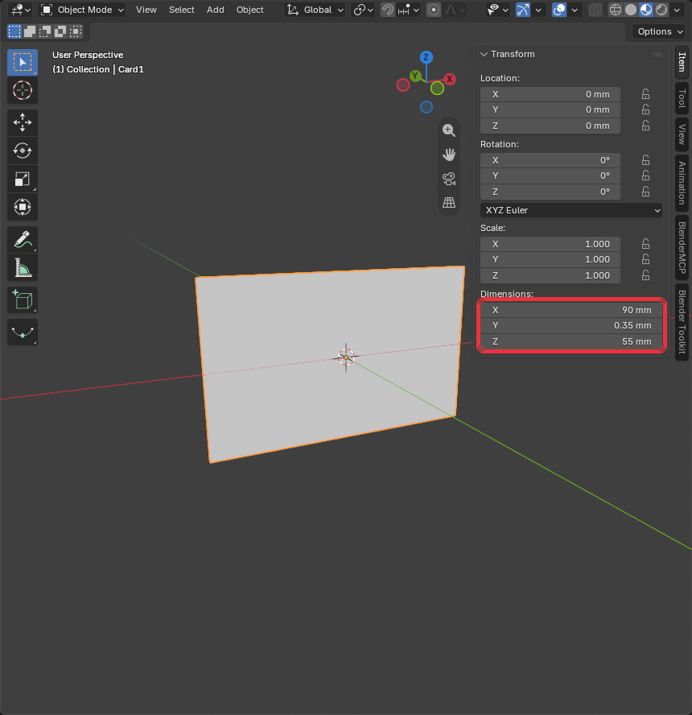692x715 pixels.
Task: Toggle lock on Rotation Y
Action: 645,176
